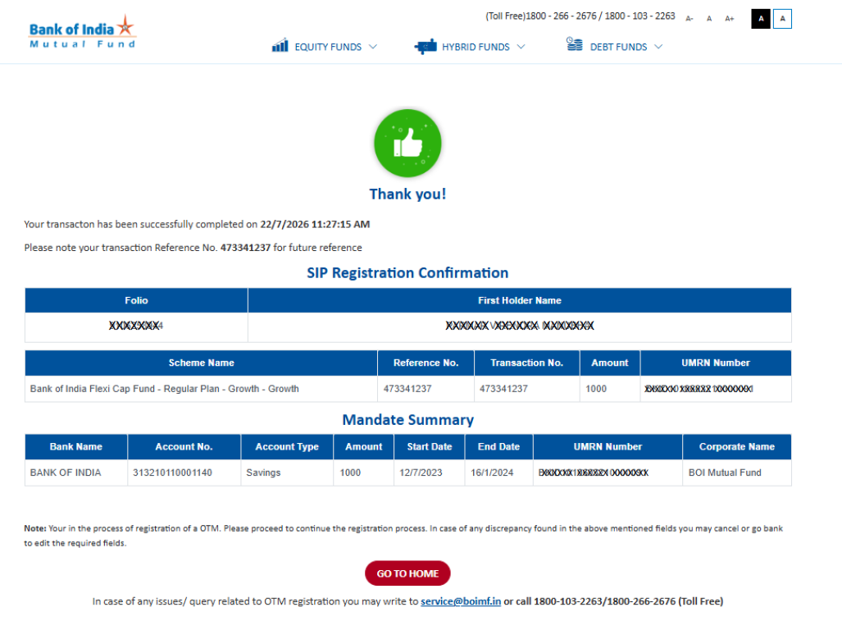Image resolution: width=842 pixels, height=621 pixels.
Task: Expand the Hybrid Funds dropdown chevron
Action: coord(521,47)
